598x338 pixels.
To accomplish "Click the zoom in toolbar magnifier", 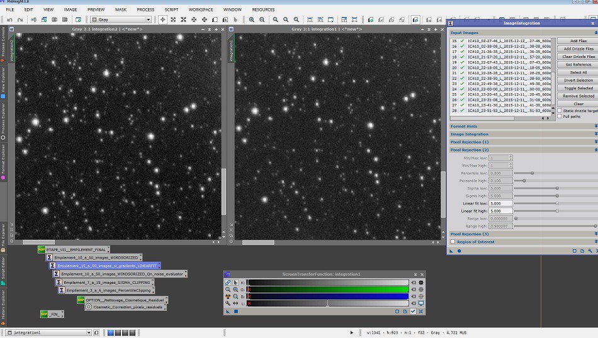I will pos(252,20).
